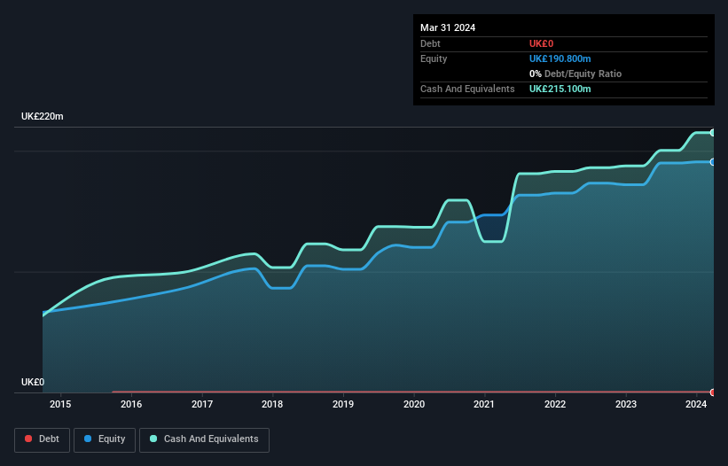This screenshot has width=728, height=466.
Task: Toggle Cash And Equivalents legend button
Action: coord(204,439)
